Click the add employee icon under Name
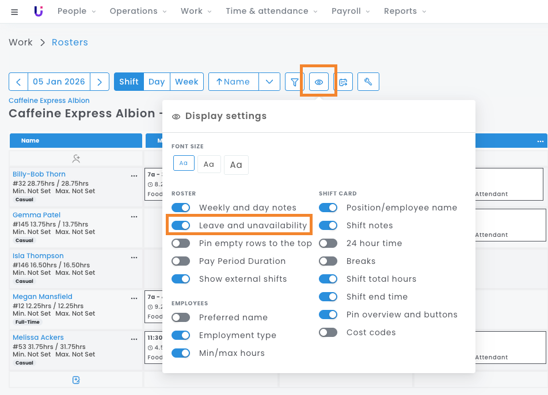This screenshot has height=395, width=548. click(x=76, y=158)
